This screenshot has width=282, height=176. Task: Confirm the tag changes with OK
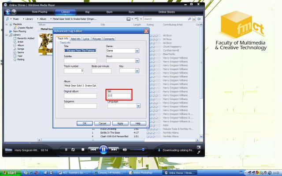(85, 123)
